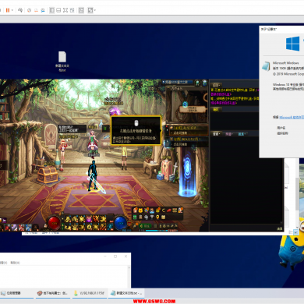Click the blue MP orb in game
This screenshot has width=304, height=304.
120,223
